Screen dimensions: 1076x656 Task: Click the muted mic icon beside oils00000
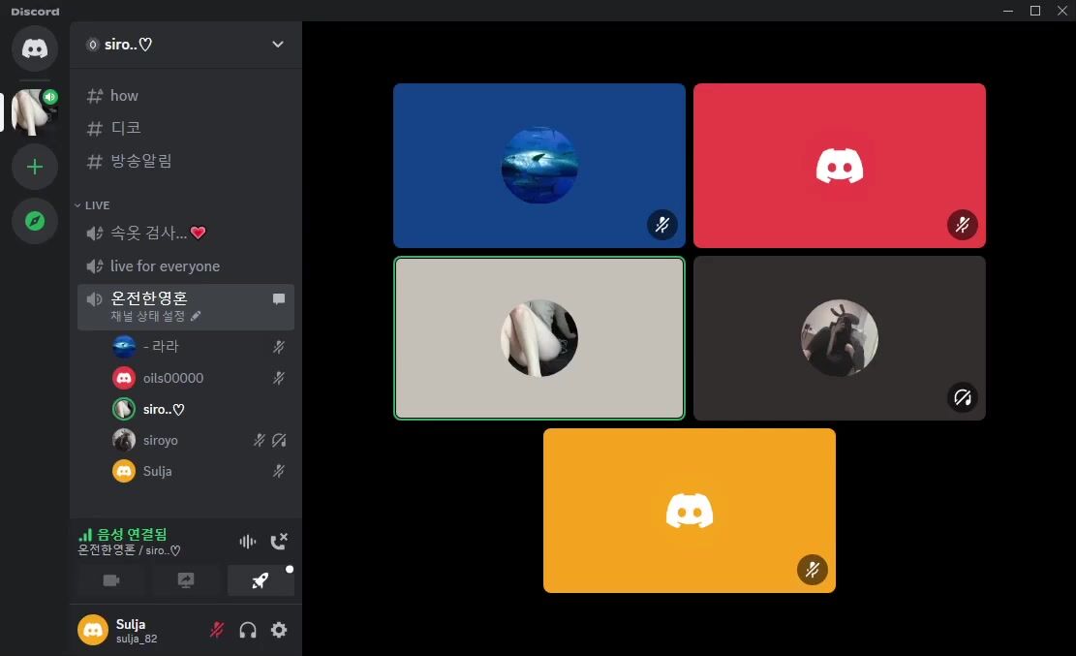(x=279, y=378)
